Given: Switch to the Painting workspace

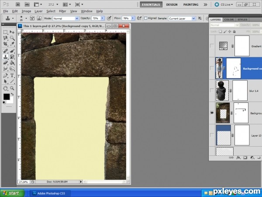Looking at the screenshot, I should coord(191,4).
